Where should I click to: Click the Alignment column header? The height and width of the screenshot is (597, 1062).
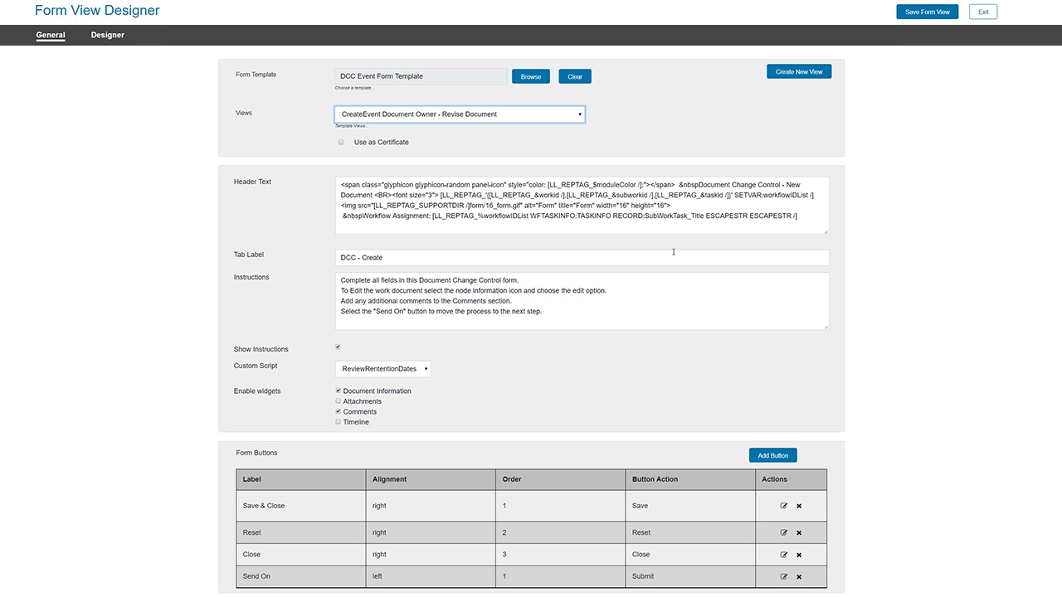click(x=431, y=479)
